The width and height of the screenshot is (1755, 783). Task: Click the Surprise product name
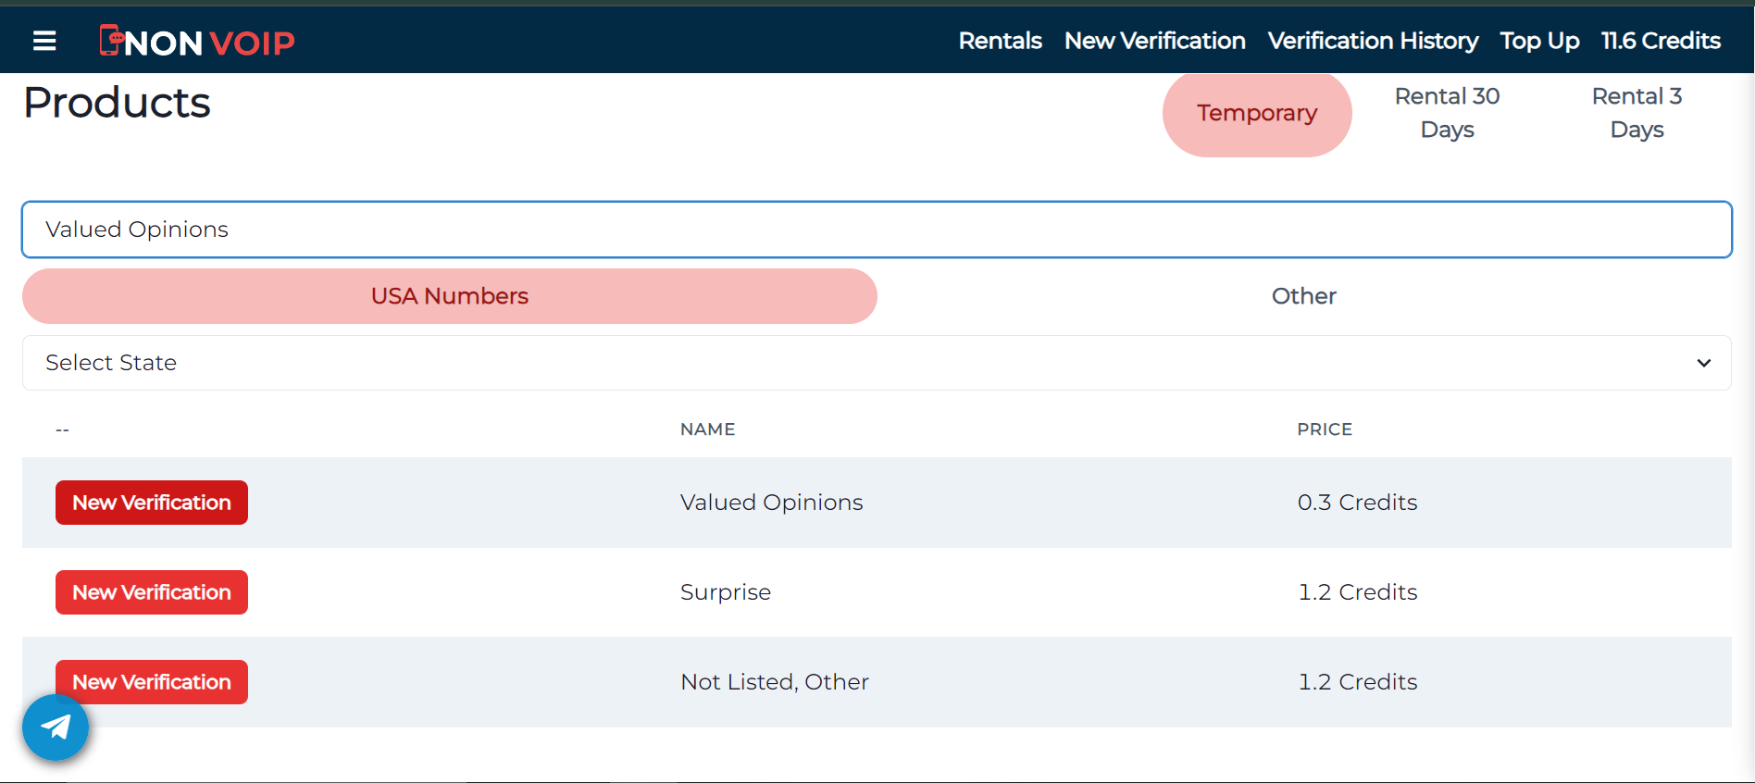pos(726,592)
